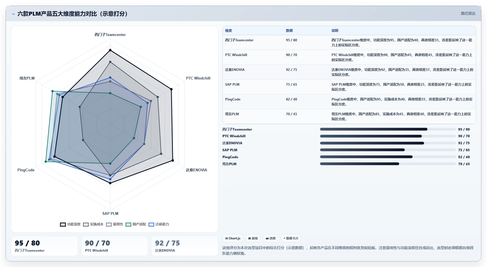Click the 进度 chip

coord(270,238)
